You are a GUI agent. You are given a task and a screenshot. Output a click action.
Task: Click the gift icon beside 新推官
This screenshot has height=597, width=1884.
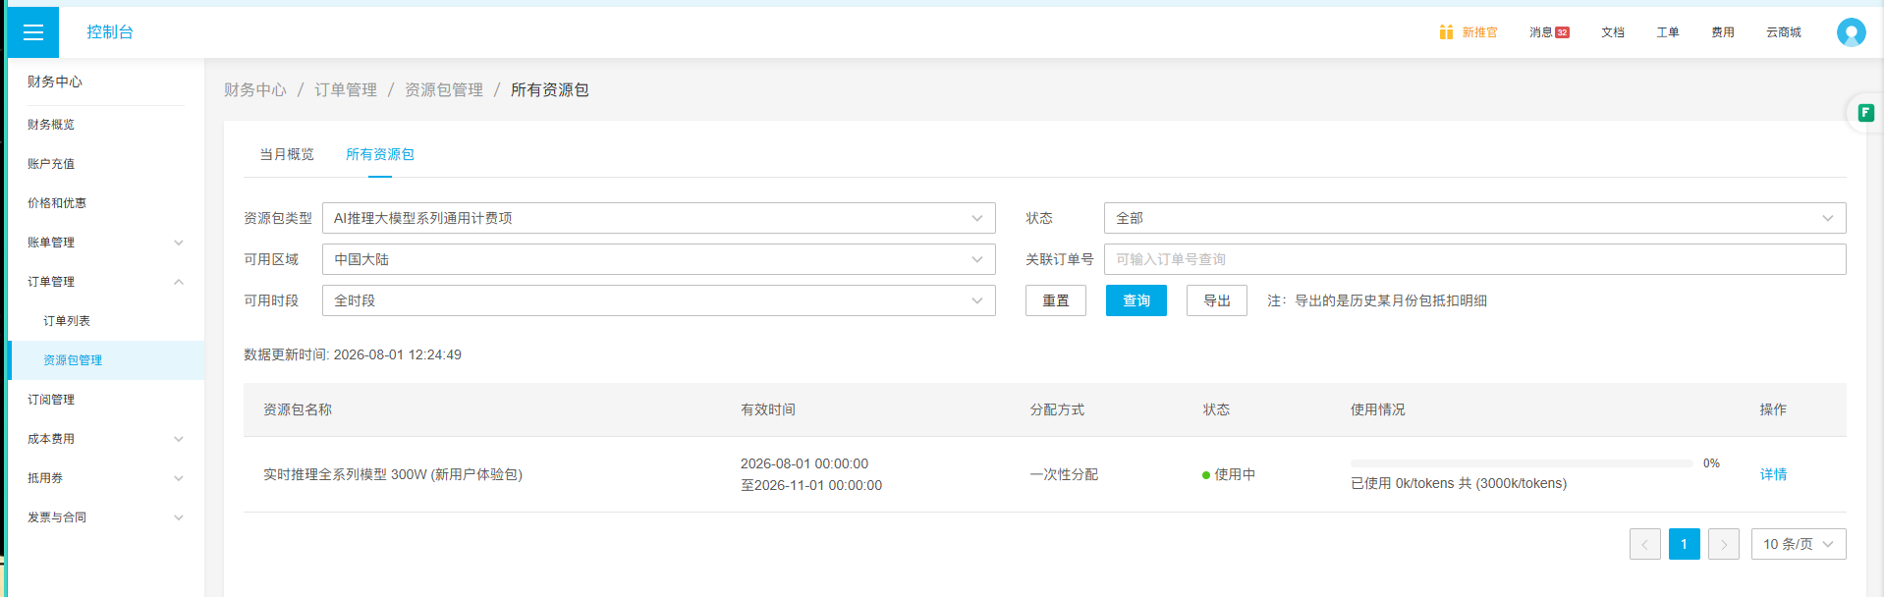pyautogui.click(x=1446, y=32)
